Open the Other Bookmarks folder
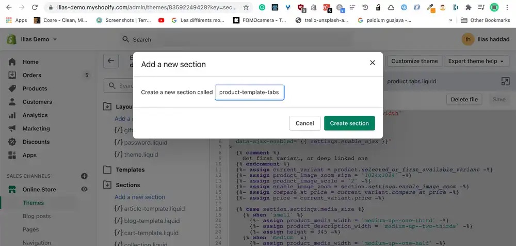Screen dimensions: 516x246 click(486, 20)
